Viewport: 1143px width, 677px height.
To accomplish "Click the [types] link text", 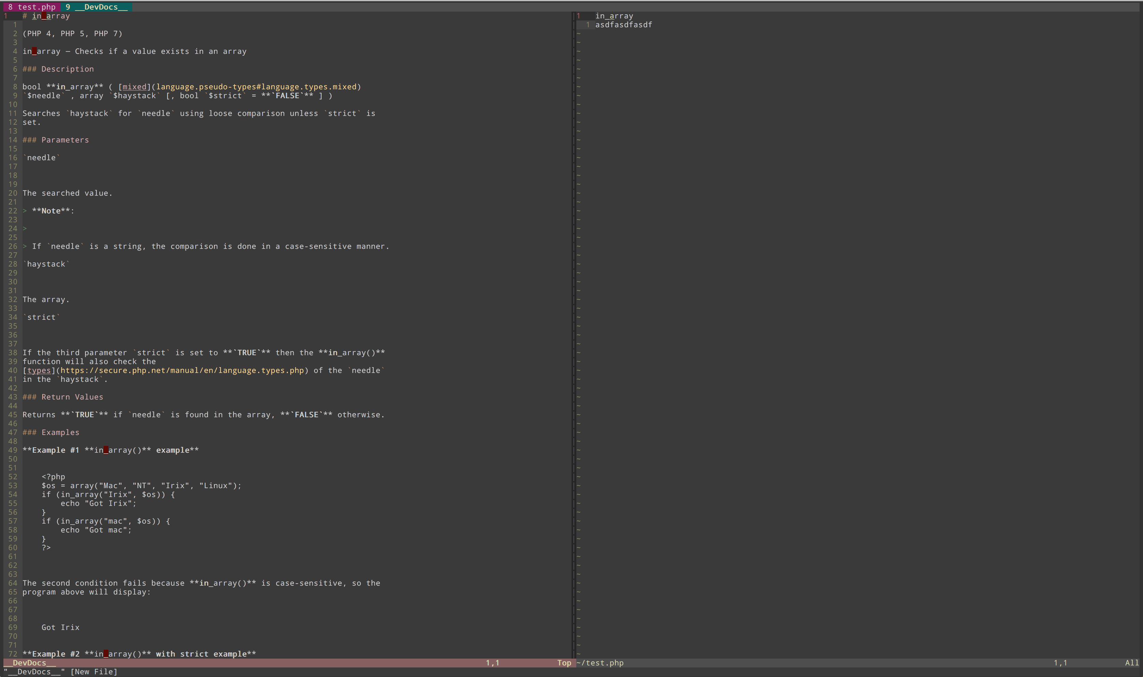I will click(39, 371).
